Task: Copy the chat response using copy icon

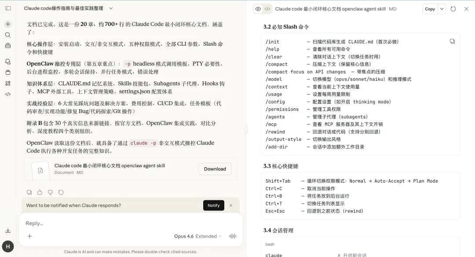Action: click(29, 192)
